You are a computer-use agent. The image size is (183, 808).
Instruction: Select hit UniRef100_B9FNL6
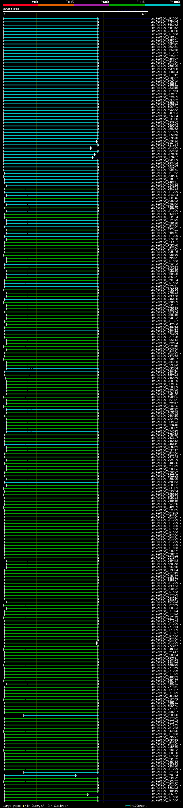(x=164, y=69)
